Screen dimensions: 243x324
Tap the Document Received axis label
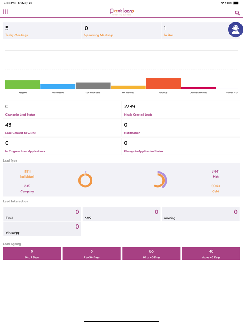(198, 92)
